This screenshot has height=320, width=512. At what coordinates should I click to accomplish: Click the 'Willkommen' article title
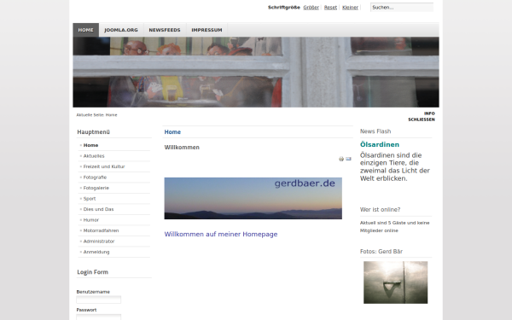coord(182,148)
